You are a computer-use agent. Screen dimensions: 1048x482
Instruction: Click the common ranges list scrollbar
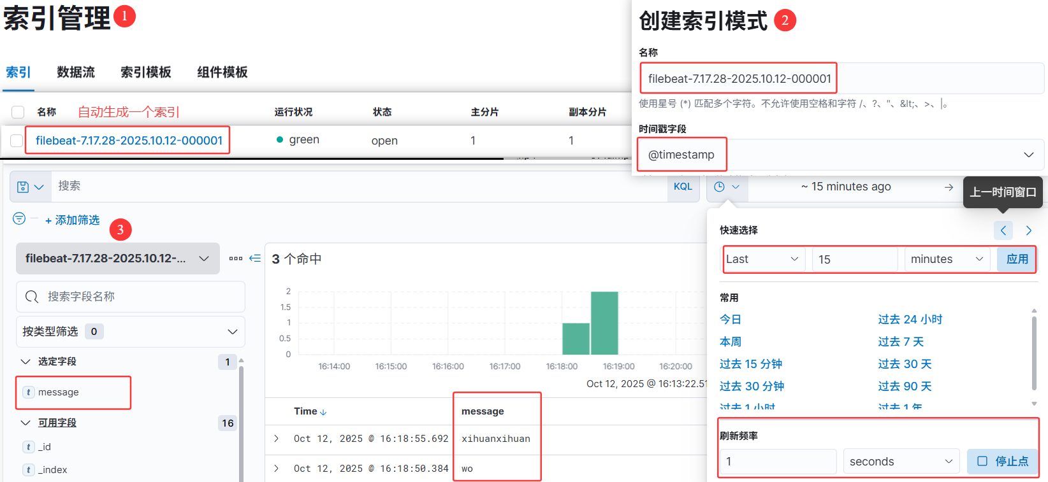[x=1034, y=353]
